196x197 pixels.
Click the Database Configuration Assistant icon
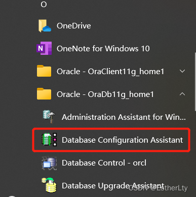pos(49,140)
